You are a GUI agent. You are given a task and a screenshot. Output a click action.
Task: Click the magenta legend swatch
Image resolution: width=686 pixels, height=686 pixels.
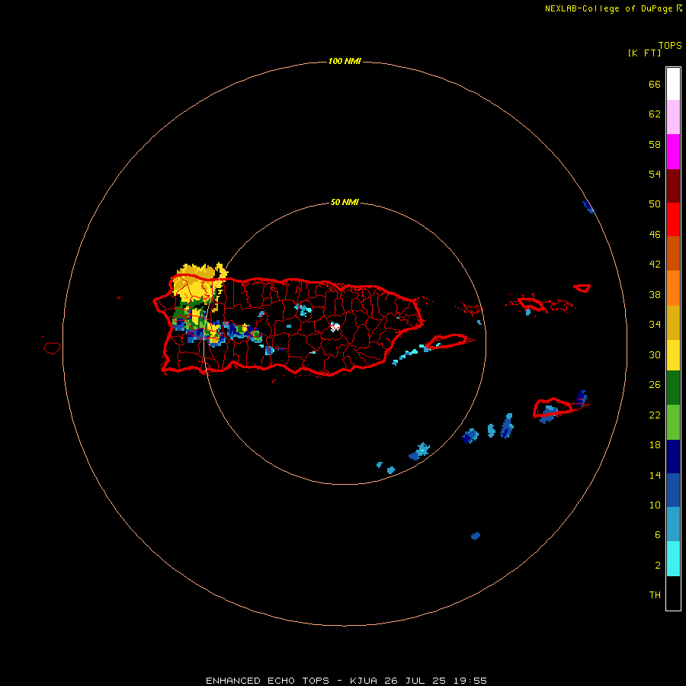tap(673, 152)
